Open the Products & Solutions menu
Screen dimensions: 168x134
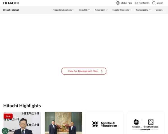(62, 10)
